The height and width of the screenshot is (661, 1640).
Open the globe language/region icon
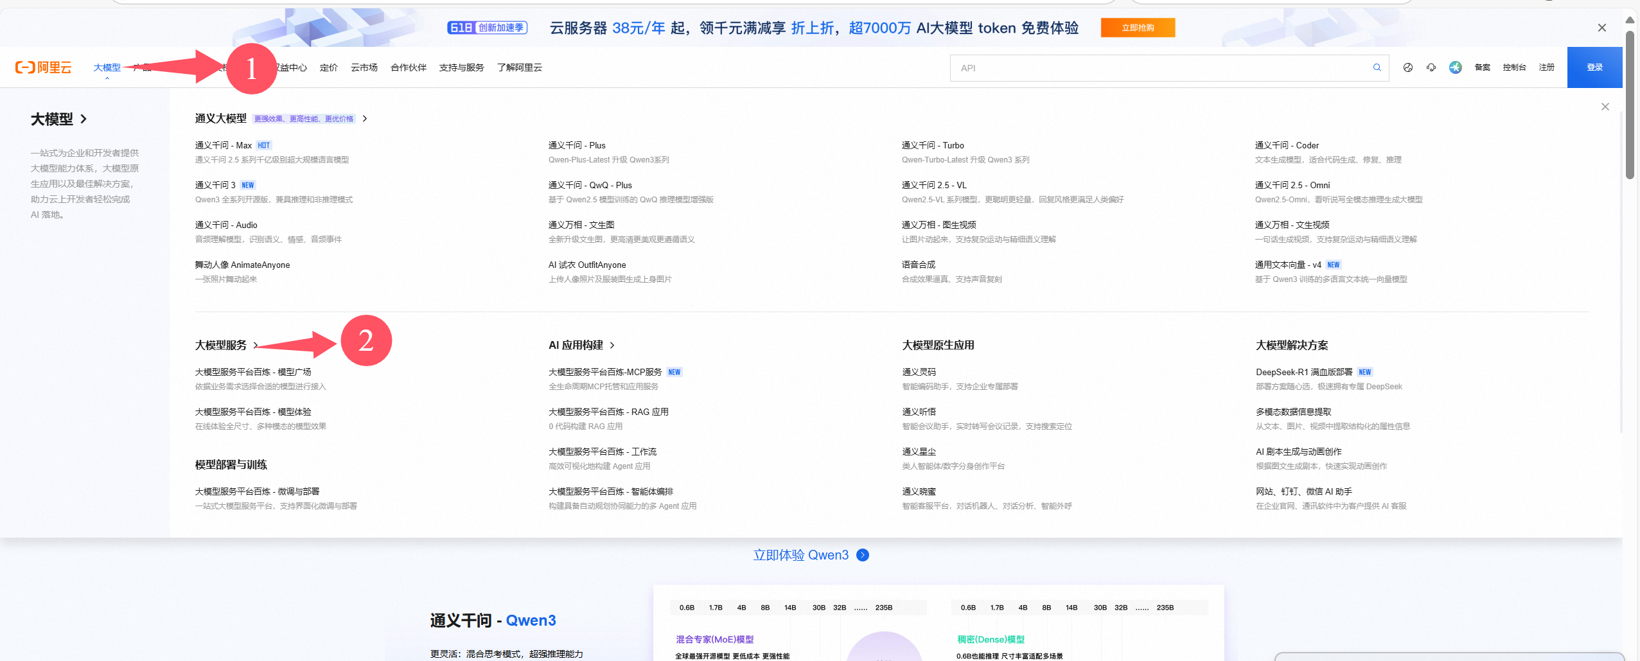(1407, 67)
